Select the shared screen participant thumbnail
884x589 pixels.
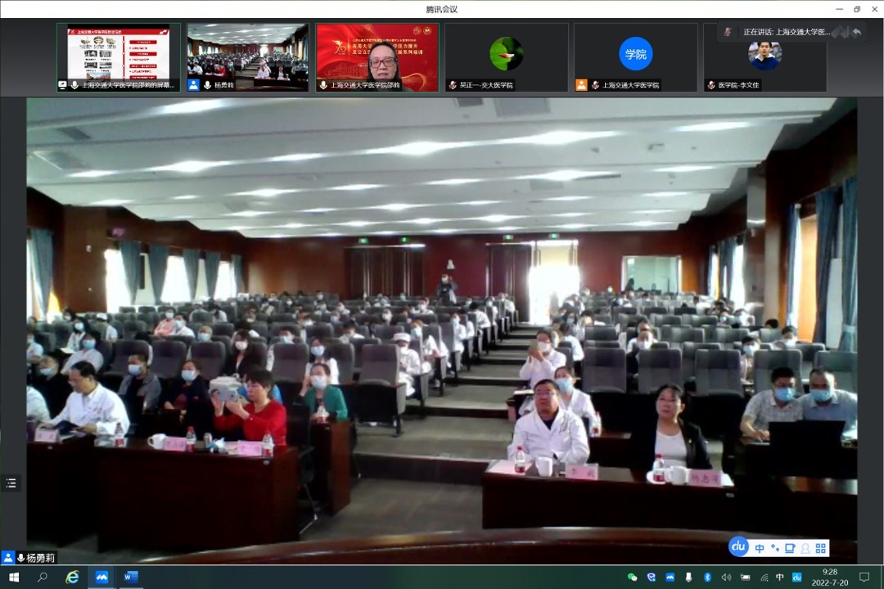tap(119, 56)
